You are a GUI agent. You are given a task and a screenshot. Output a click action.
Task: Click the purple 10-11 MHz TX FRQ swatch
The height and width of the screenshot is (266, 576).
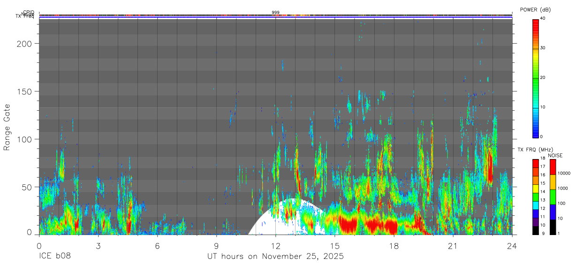(x=535, y=222)
